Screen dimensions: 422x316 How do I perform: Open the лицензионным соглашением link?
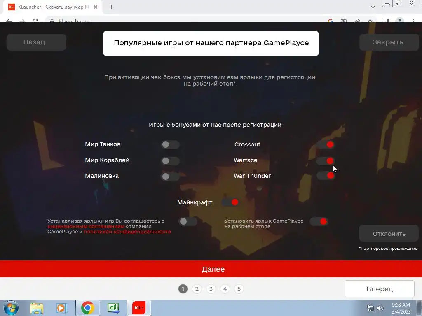[86, 226]
